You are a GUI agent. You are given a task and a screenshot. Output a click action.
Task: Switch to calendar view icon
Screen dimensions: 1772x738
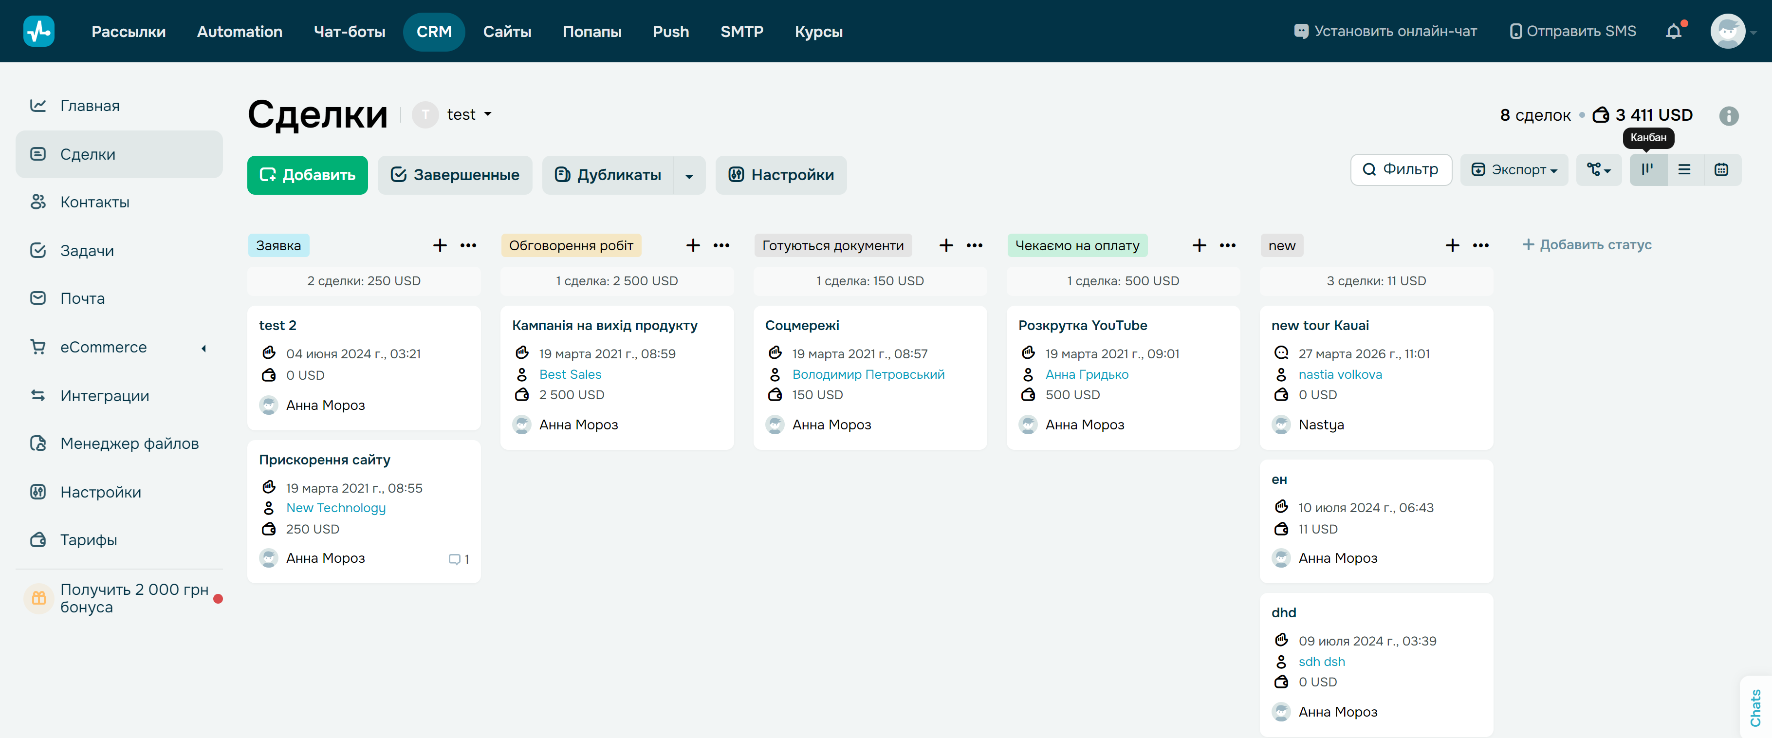[1722, 169]
